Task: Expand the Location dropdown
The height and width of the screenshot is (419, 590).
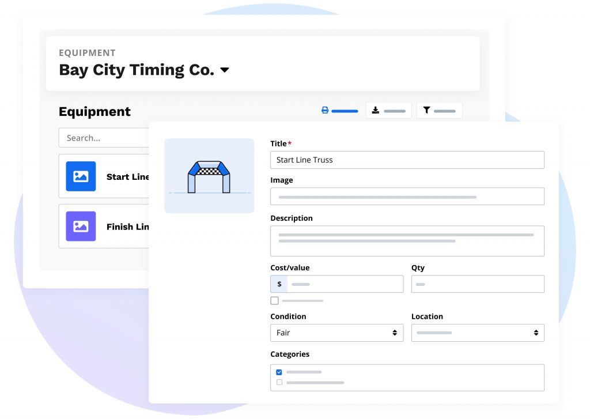Action: (477, 333)
